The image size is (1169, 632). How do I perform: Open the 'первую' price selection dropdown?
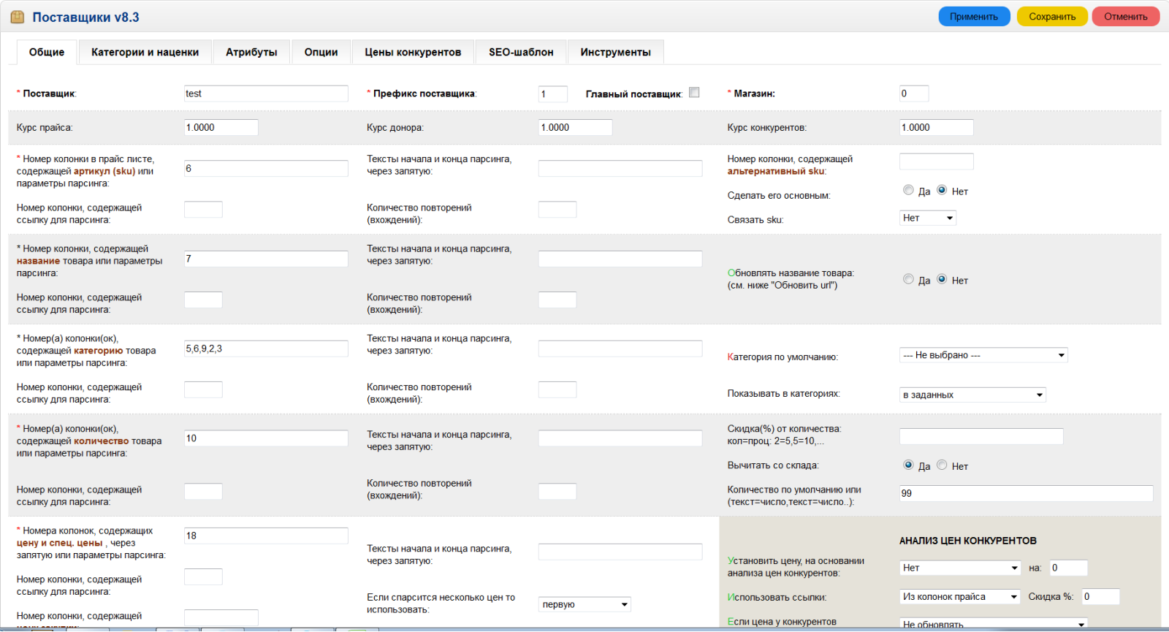(x=584, y=604)
